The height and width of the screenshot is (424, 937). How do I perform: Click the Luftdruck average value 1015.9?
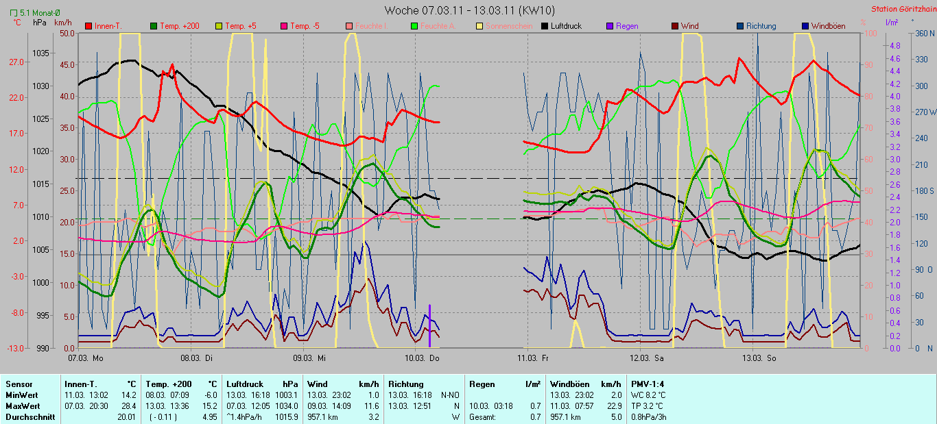click(x=286, y=416)
